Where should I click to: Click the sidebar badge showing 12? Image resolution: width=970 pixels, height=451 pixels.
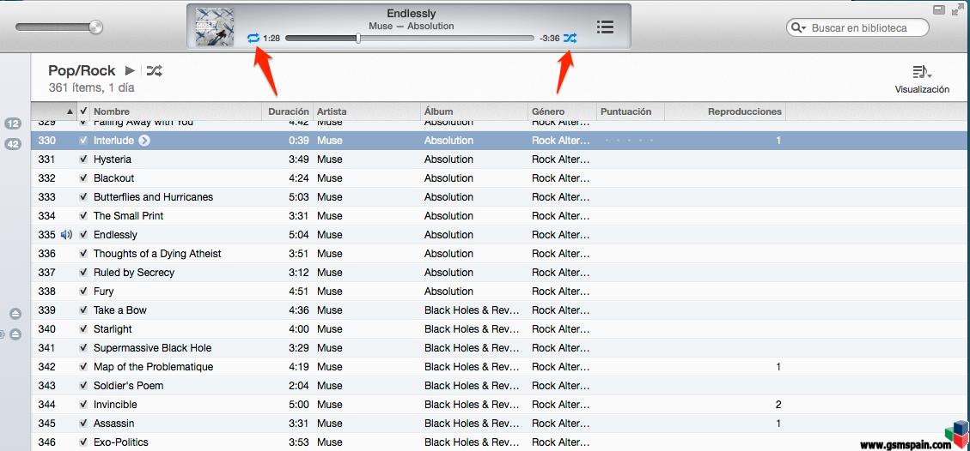click(13, 123)
